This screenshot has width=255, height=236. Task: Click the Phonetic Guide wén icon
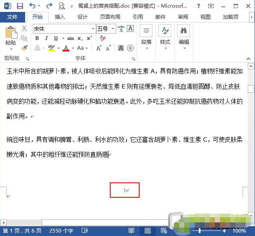coord(121,28)
